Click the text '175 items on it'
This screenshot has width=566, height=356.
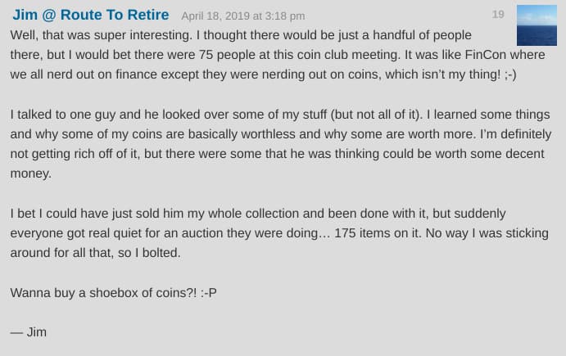click(378, 233)
